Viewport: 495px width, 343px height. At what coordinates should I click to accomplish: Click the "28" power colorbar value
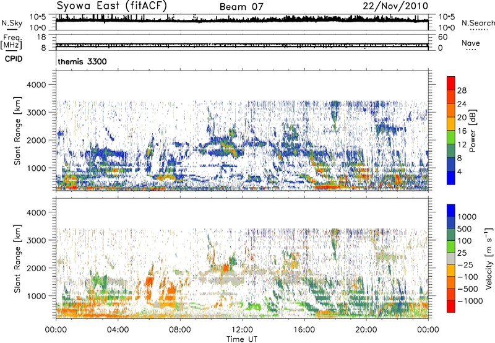pos(462,90)
